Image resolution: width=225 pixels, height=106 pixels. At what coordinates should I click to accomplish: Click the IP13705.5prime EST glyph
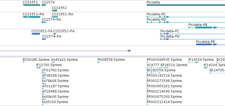click(x=38, y=68)
